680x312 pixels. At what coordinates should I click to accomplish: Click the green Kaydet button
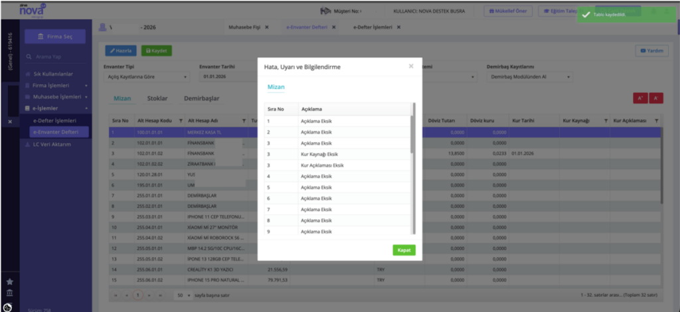[x=157, y=50]
